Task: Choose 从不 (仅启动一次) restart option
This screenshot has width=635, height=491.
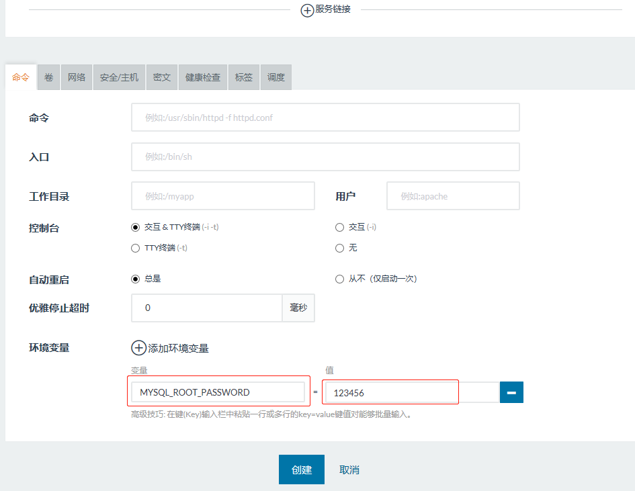Action: pos(339,279)
